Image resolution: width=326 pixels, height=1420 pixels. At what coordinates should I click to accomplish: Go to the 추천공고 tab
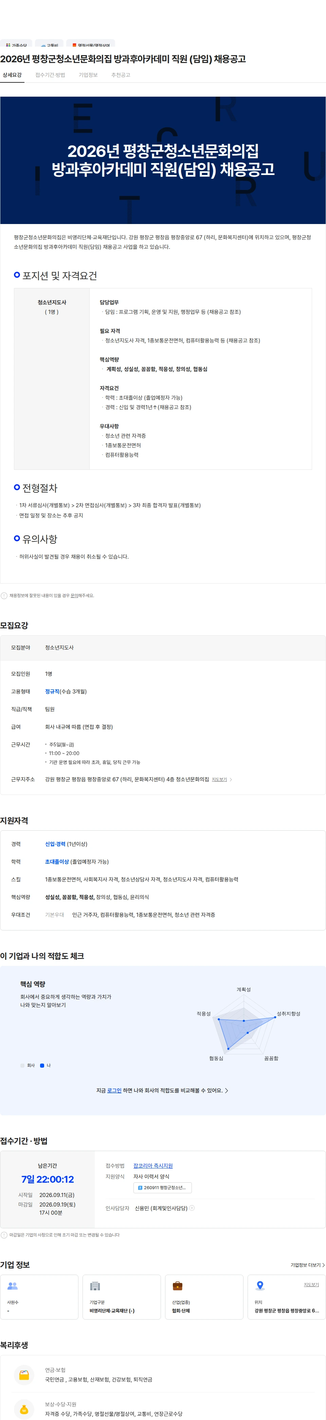[x=121, y=75]
